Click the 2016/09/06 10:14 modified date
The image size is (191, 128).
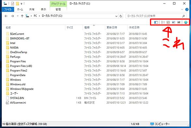[x=116, y=66]
